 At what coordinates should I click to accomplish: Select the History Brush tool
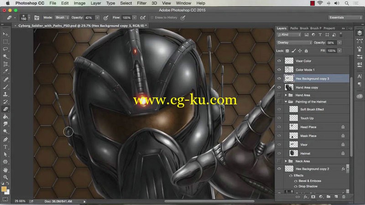pyautogui.click(x=5, y=102)
